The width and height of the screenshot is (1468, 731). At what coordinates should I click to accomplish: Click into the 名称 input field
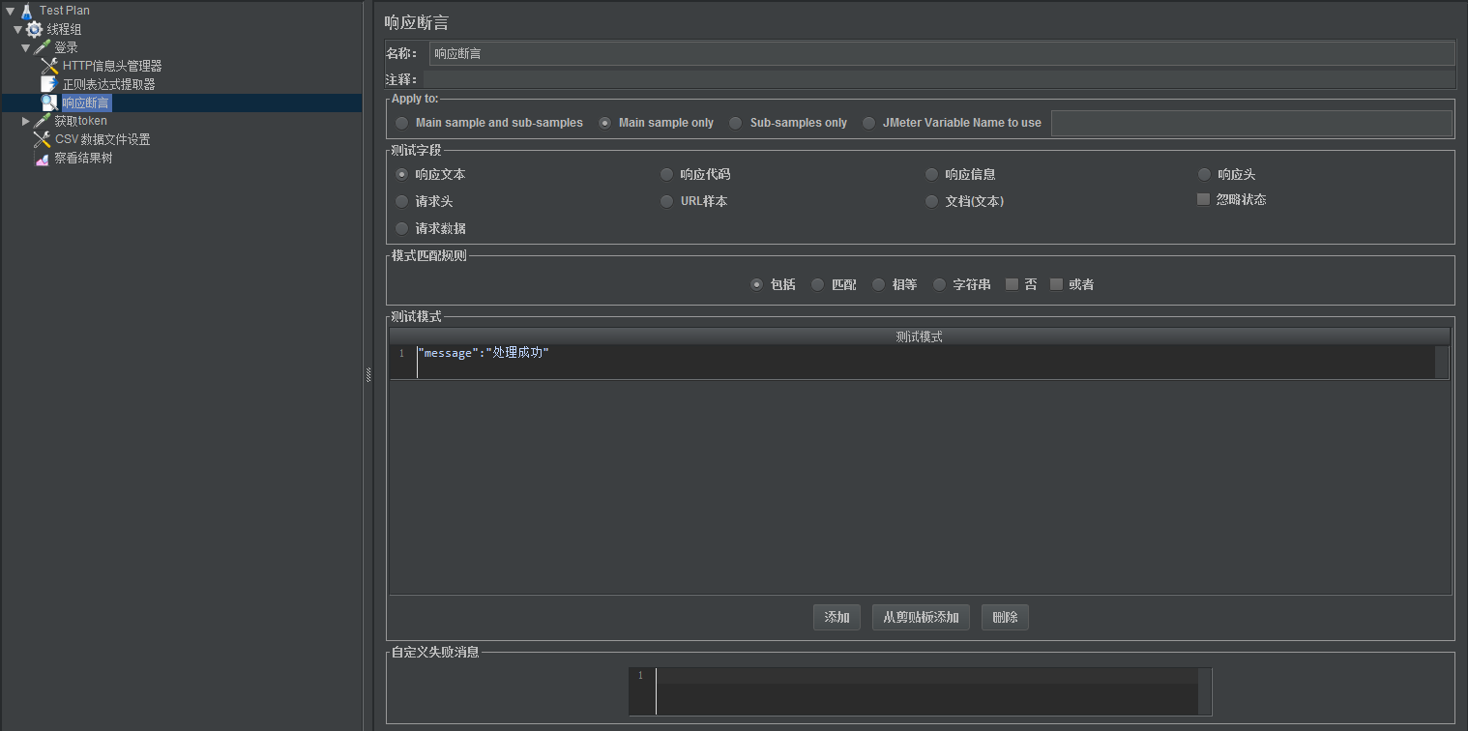point(942,53)
